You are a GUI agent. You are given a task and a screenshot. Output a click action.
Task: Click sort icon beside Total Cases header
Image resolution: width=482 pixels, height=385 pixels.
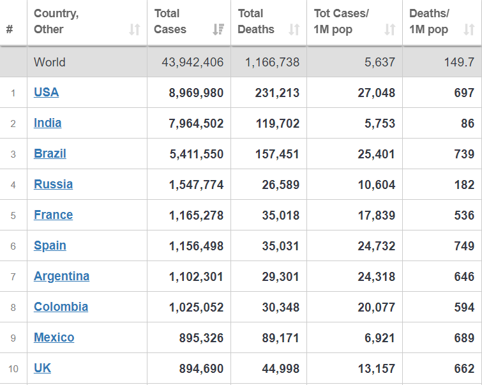coord(218,29)
